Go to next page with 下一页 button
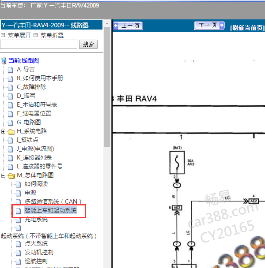 (209, 26)
